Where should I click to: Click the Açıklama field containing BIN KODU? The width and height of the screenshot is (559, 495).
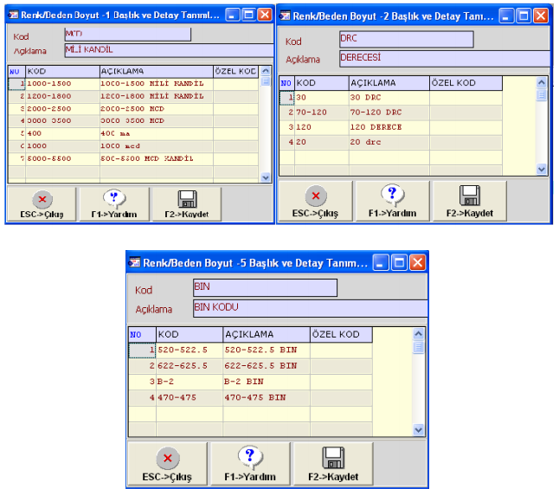(309, 308)
